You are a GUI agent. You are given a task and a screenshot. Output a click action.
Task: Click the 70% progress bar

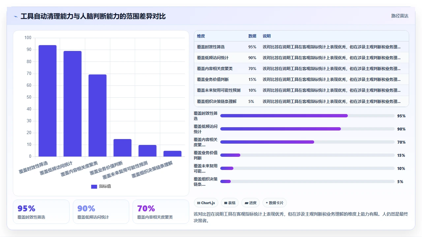coord(307,142)
